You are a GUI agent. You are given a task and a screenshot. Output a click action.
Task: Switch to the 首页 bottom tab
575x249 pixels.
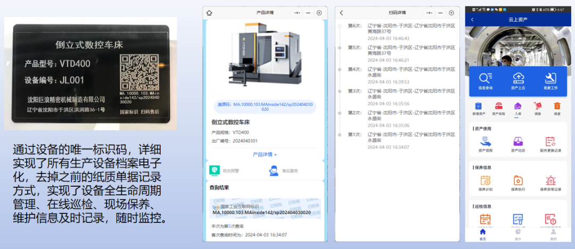(482, 235)
